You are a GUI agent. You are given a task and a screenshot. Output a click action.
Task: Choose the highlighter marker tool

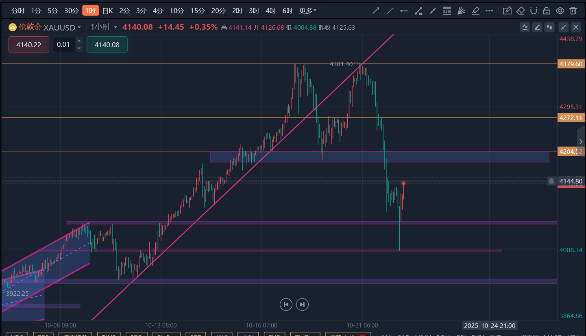coord(475,11)
